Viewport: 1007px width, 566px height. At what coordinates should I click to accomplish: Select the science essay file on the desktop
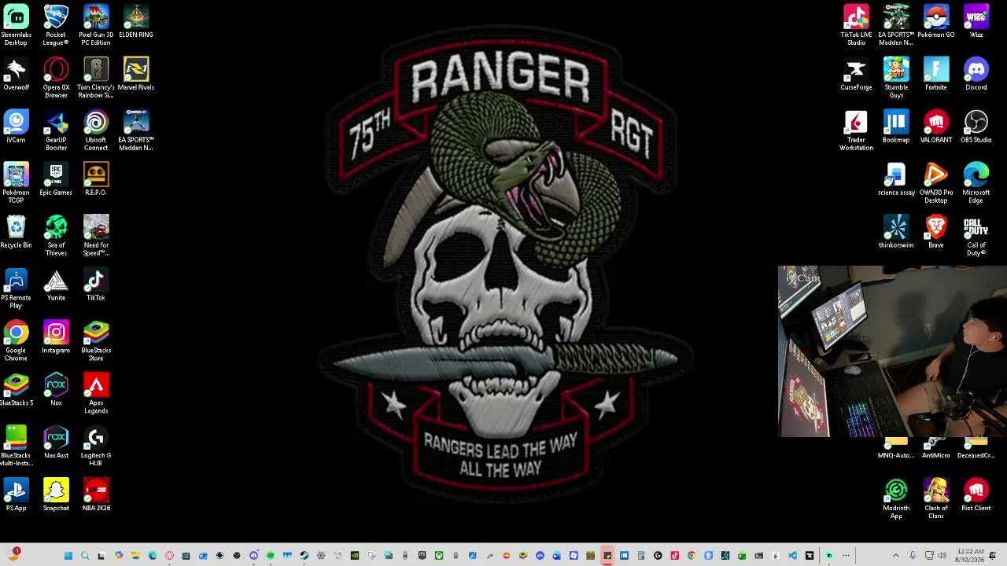coord(896,180)
